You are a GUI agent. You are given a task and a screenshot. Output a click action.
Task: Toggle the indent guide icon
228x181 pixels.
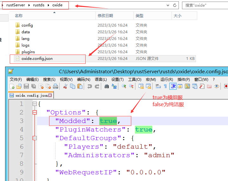pyautogui.click(x=173, y=86)
